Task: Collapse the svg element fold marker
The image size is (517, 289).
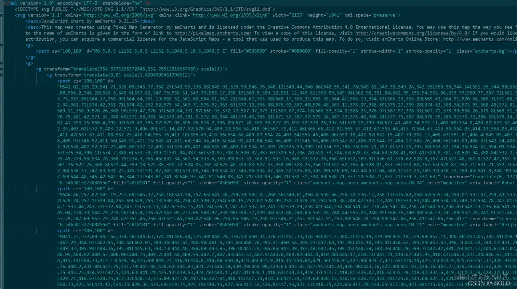Action: (2, 15)
